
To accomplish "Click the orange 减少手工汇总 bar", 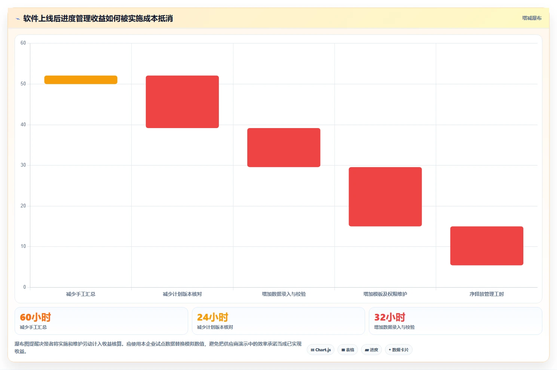I will (81, 80).
